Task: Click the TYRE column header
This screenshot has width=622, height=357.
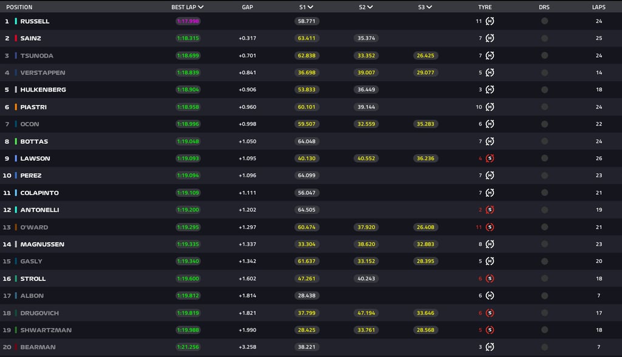Action: [x=485, y=7]
